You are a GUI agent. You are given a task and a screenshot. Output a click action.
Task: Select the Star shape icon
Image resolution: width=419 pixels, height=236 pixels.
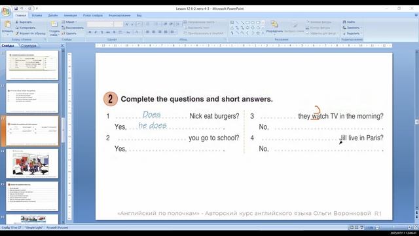tap(258, 33)
